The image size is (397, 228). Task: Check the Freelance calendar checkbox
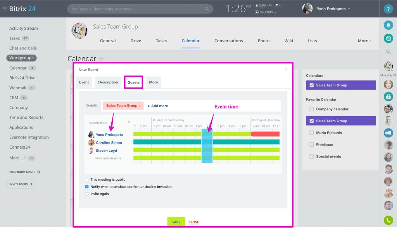(x=312, y=145)
